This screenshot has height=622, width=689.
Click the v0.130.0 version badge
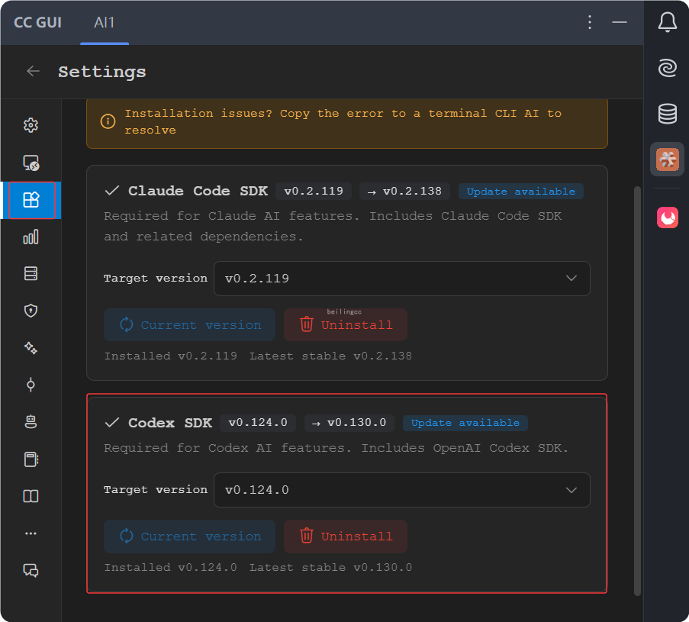point(349,423)
